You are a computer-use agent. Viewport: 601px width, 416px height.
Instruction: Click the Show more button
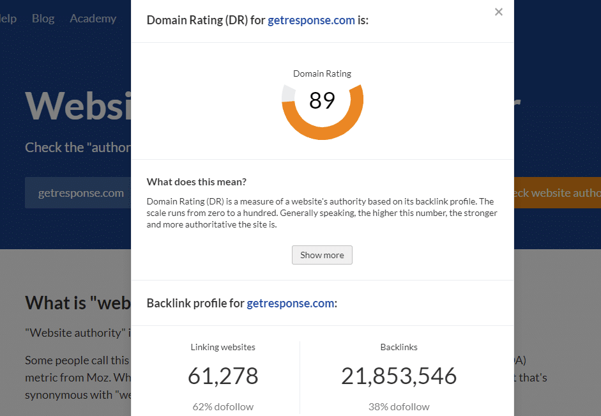[x=322, y=255]
